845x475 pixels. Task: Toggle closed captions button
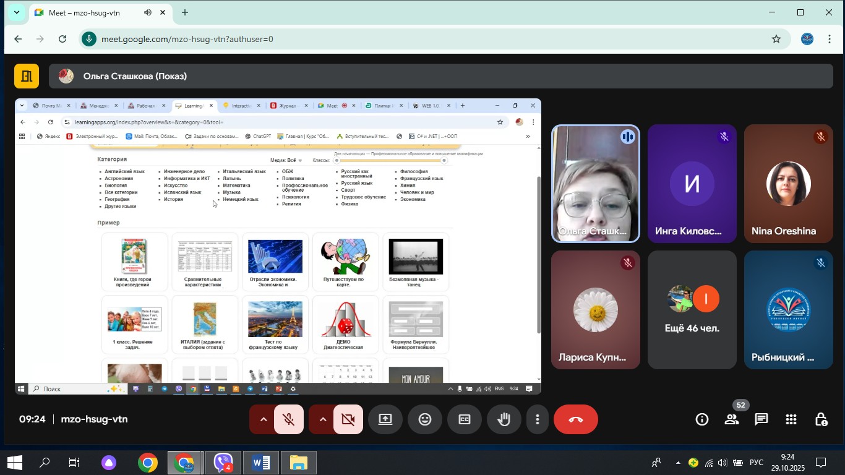tap(464, 419)
